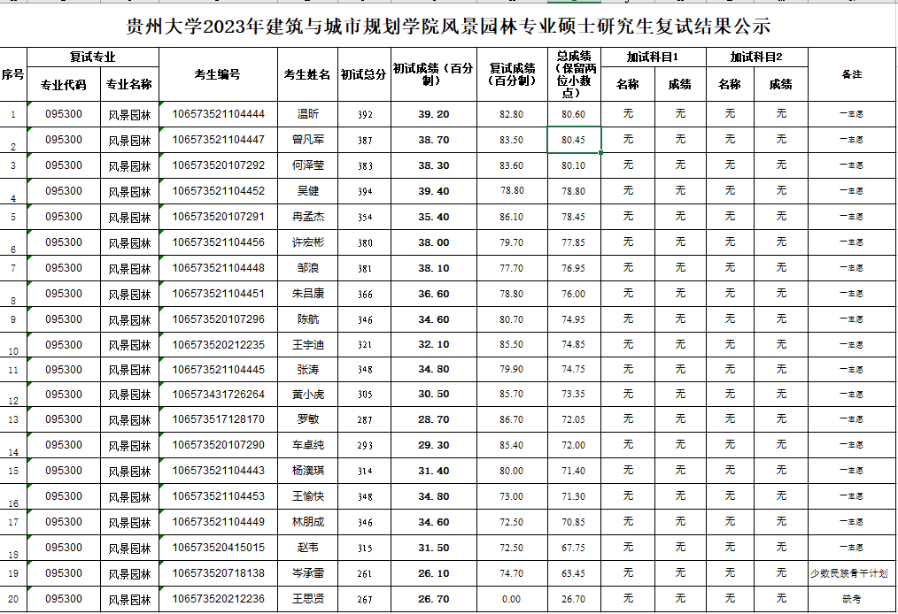Click the name cell 车卓纯
898x614 pixels.
(307, 445)
